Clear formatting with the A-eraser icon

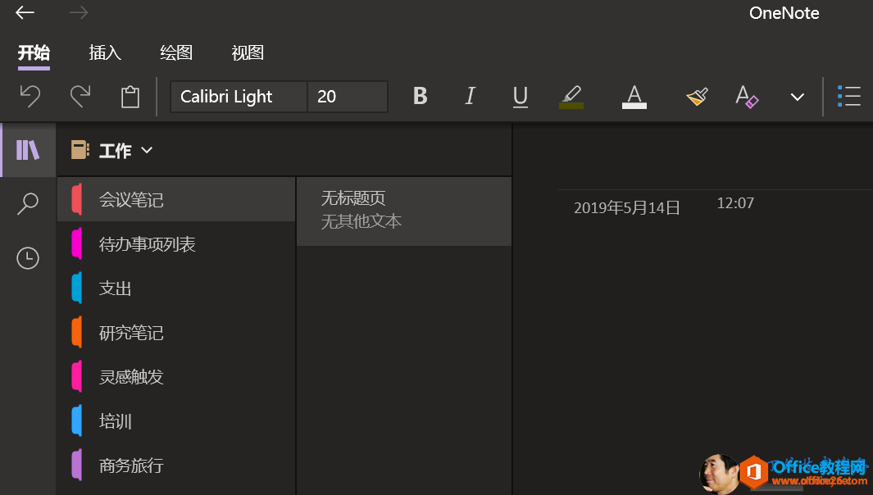point(747,96)
